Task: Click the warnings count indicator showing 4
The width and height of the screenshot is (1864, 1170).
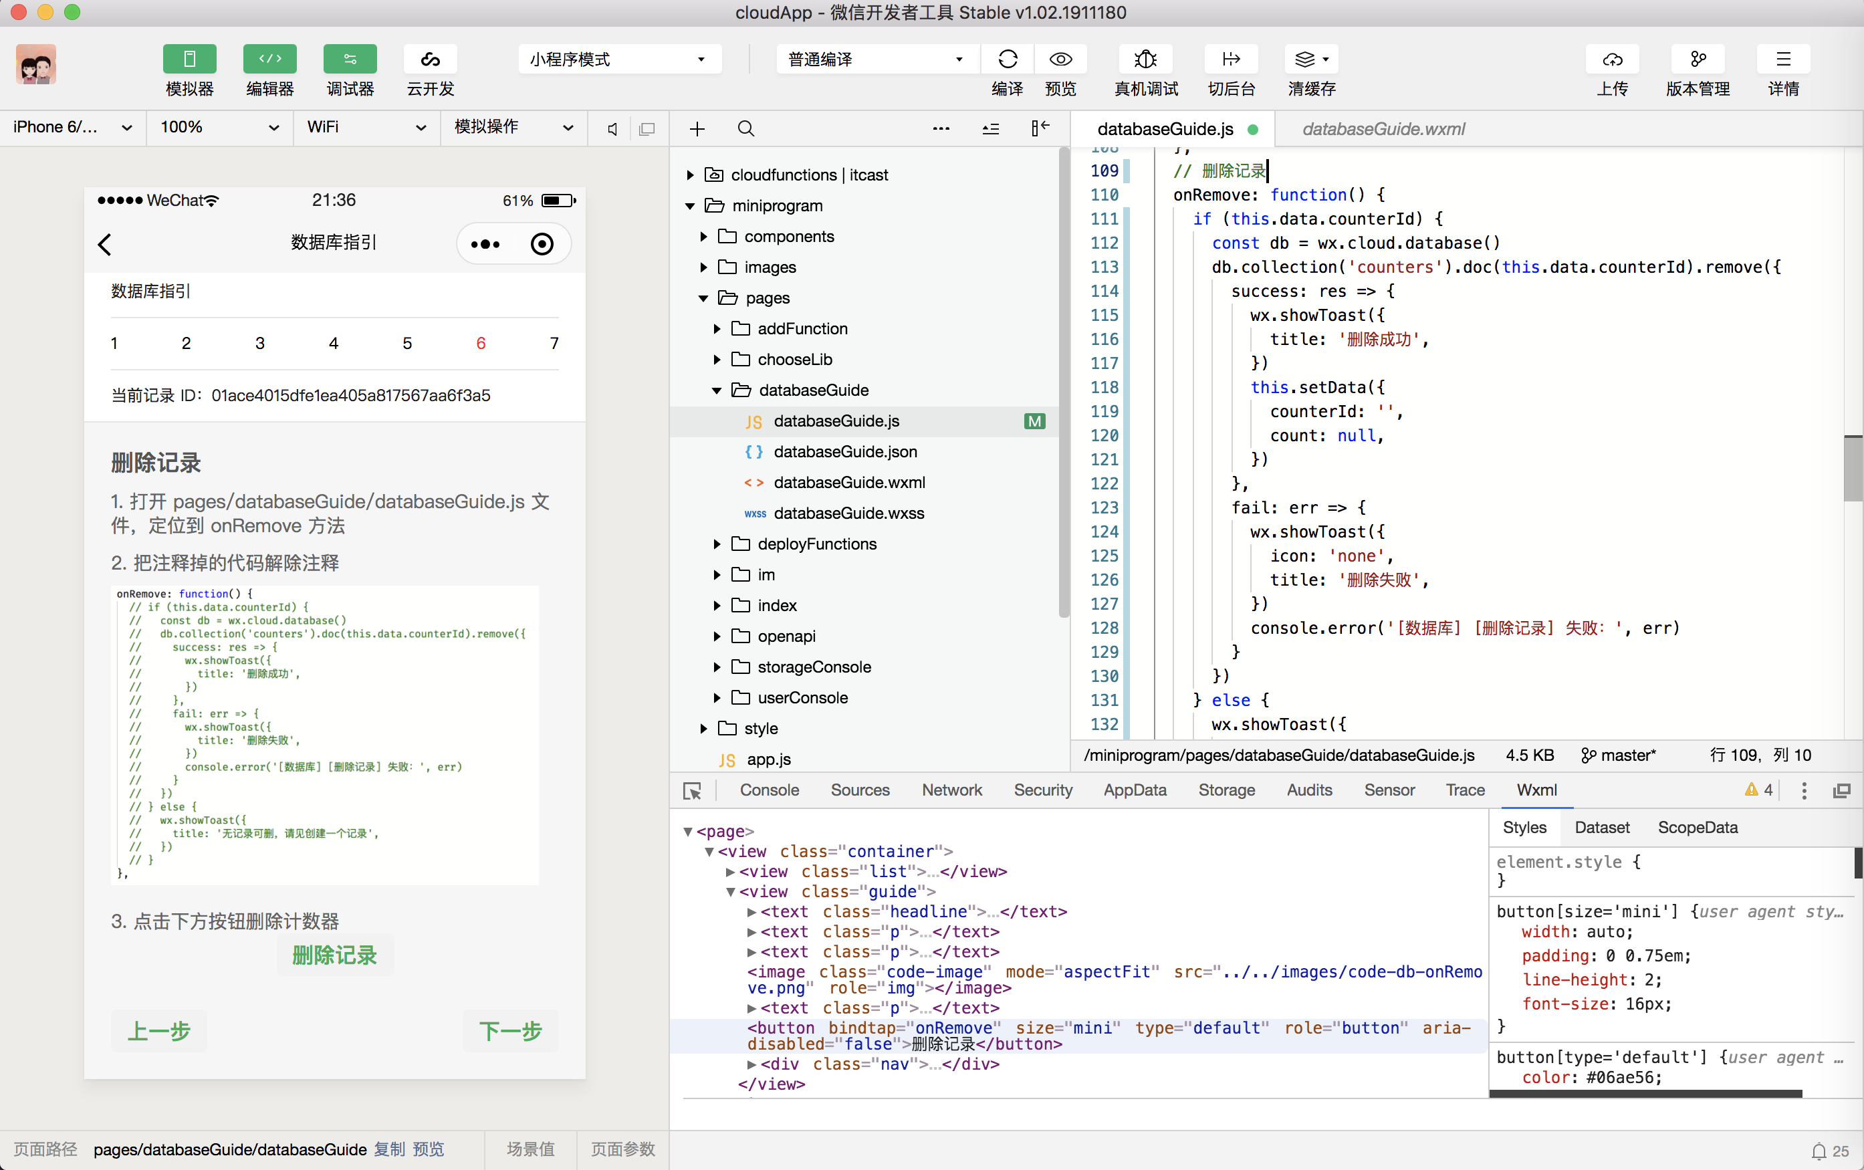Action: coord(1759,790)
